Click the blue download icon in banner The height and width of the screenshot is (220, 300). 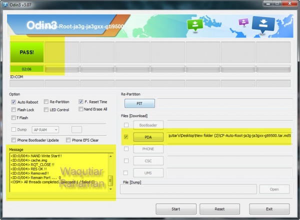263,24
